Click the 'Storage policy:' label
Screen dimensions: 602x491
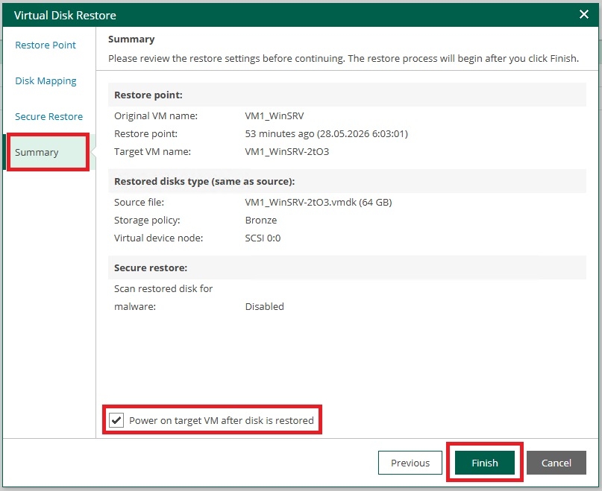pos(147,221)
